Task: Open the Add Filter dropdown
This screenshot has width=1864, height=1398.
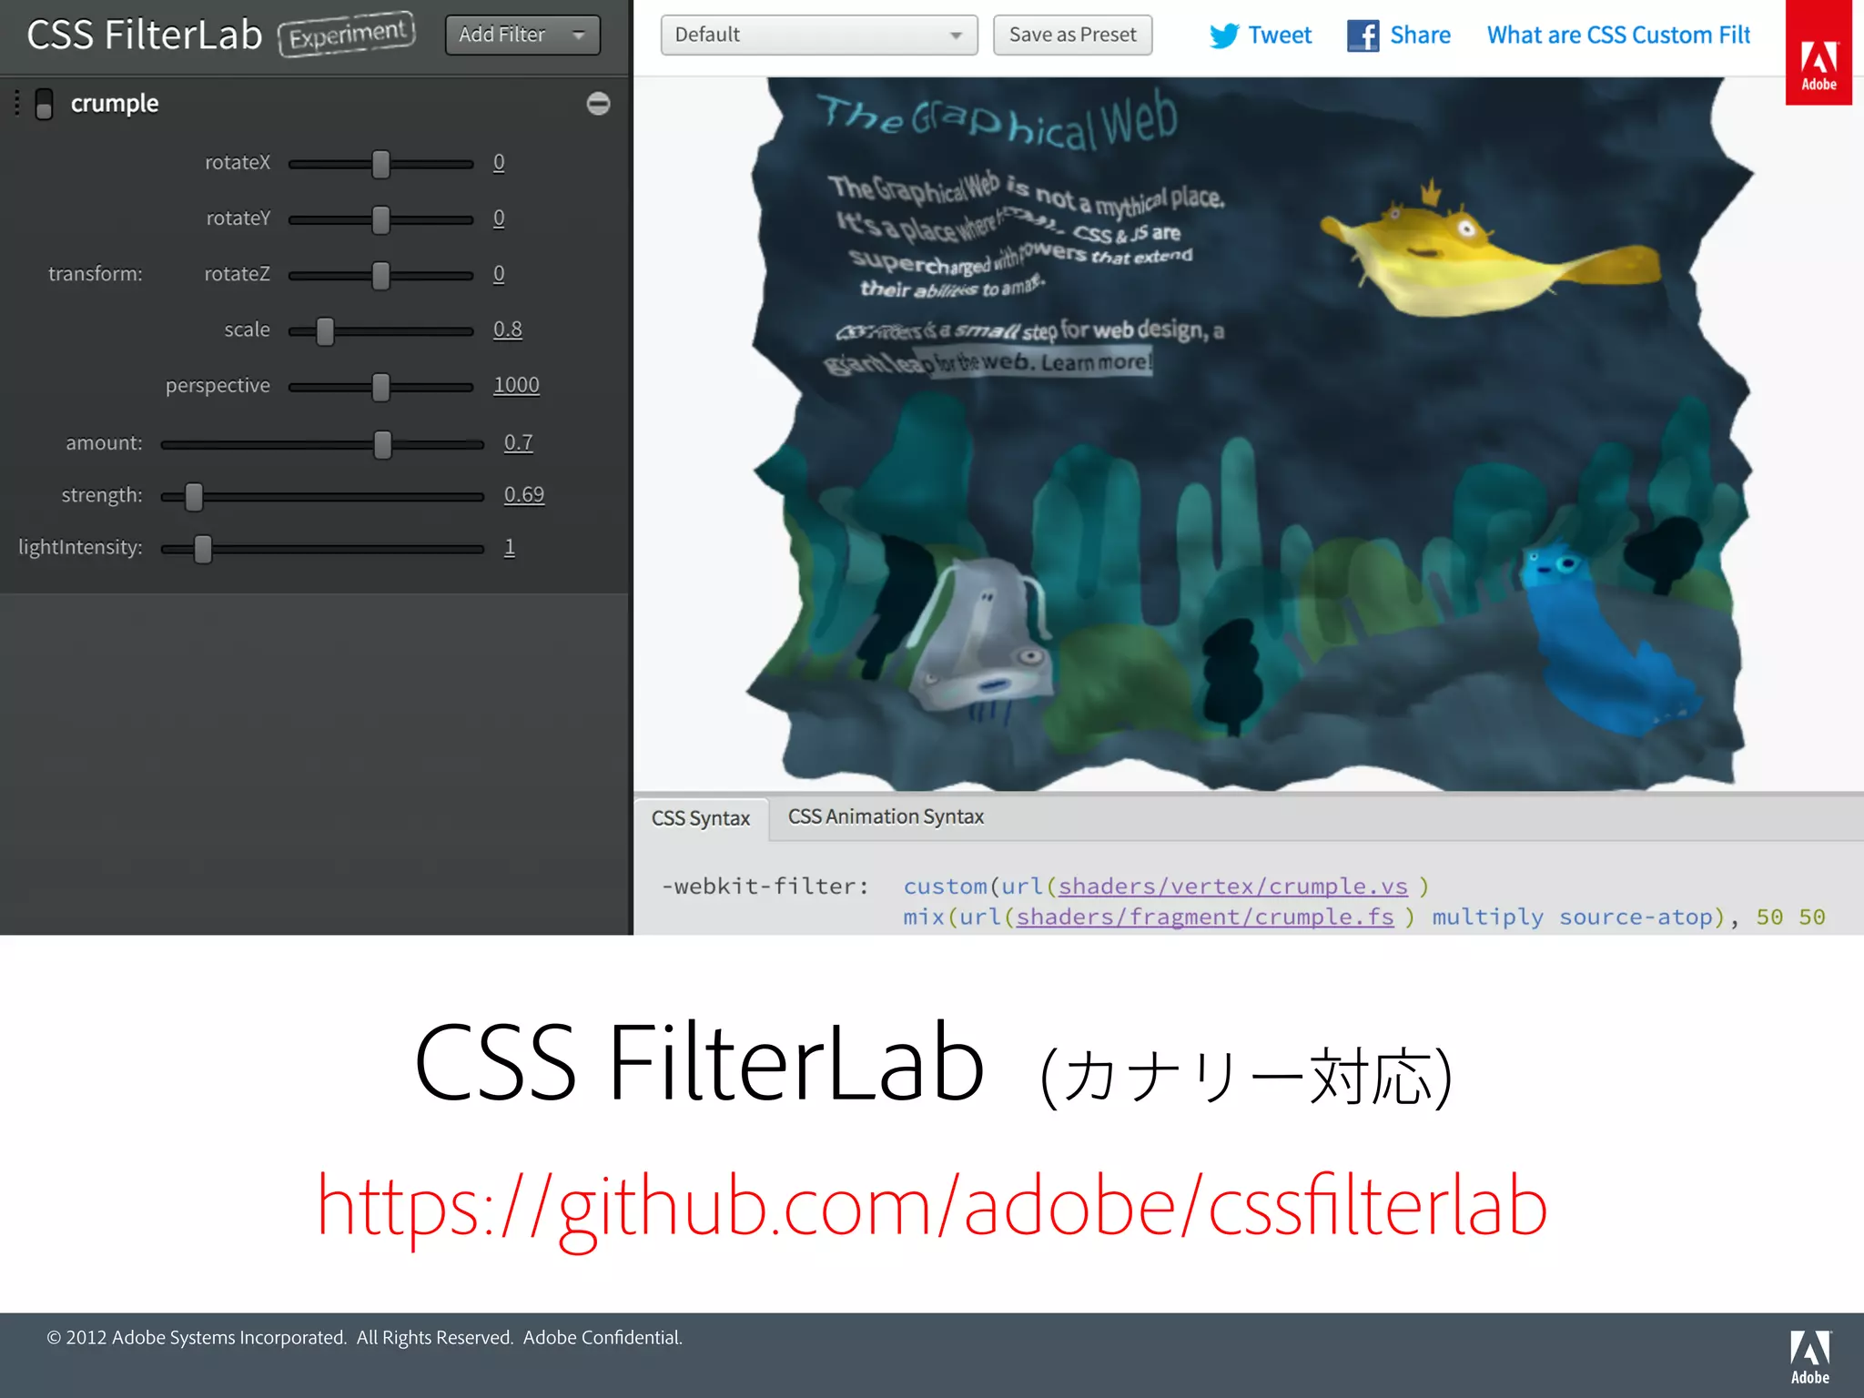Action: tap(522, 35)
